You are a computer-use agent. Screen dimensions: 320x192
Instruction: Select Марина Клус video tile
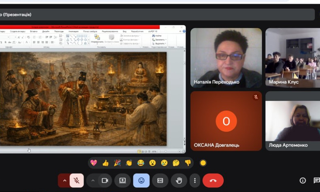(292, 58)
